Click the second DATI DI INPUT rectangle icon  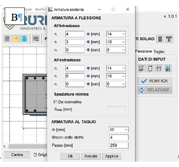(x=150, y=69)
